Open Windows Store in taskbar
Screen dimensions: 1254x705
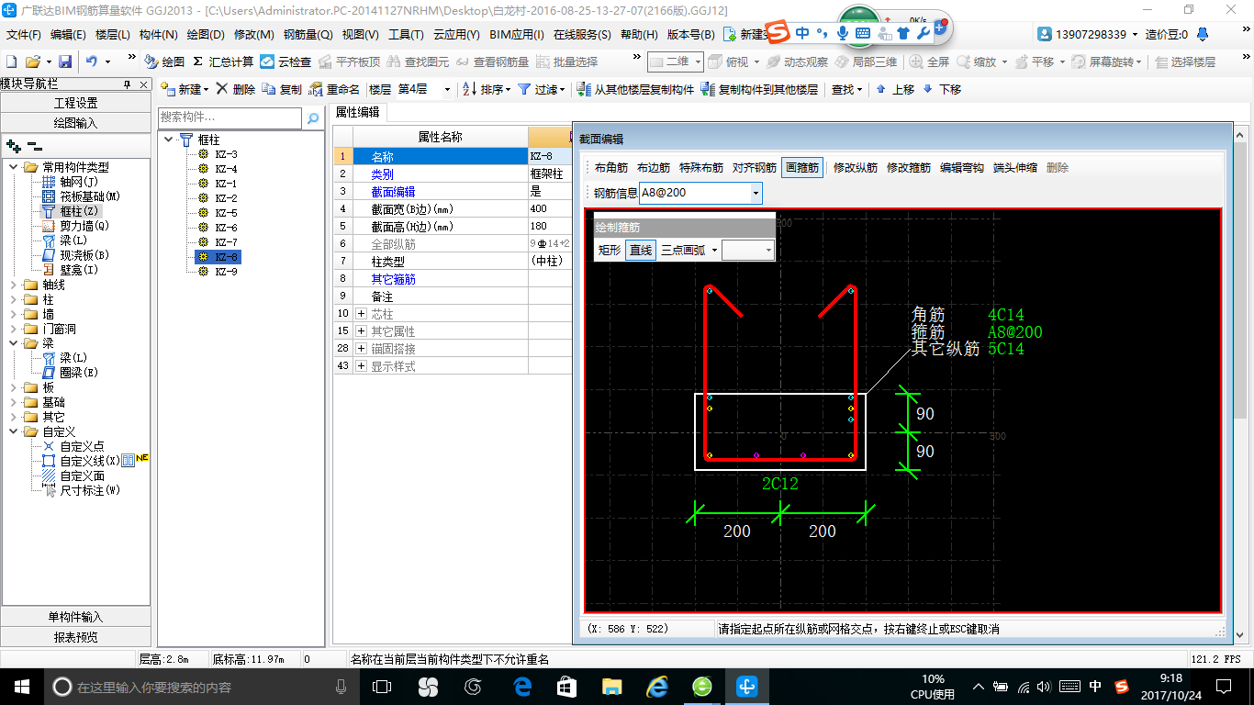567,686
